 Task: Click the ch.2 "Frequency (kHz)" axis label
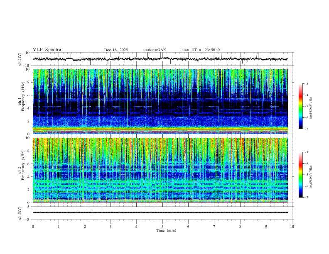tap(23, 165)
